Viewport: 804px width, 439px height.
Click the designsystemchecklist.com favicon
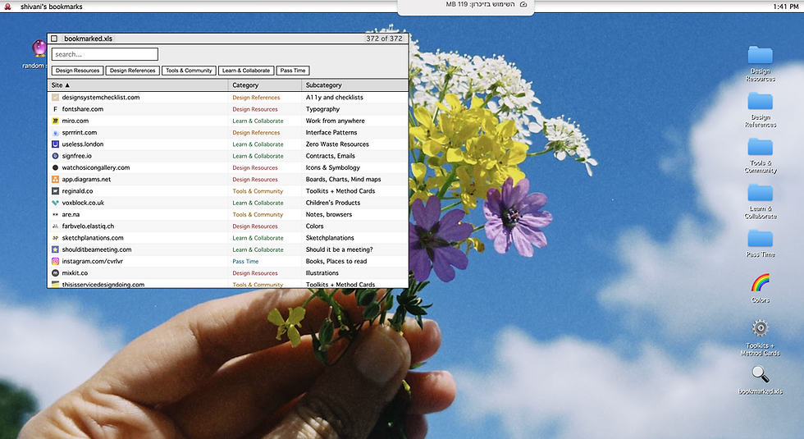pyautogui.click(x=56, y=98)
